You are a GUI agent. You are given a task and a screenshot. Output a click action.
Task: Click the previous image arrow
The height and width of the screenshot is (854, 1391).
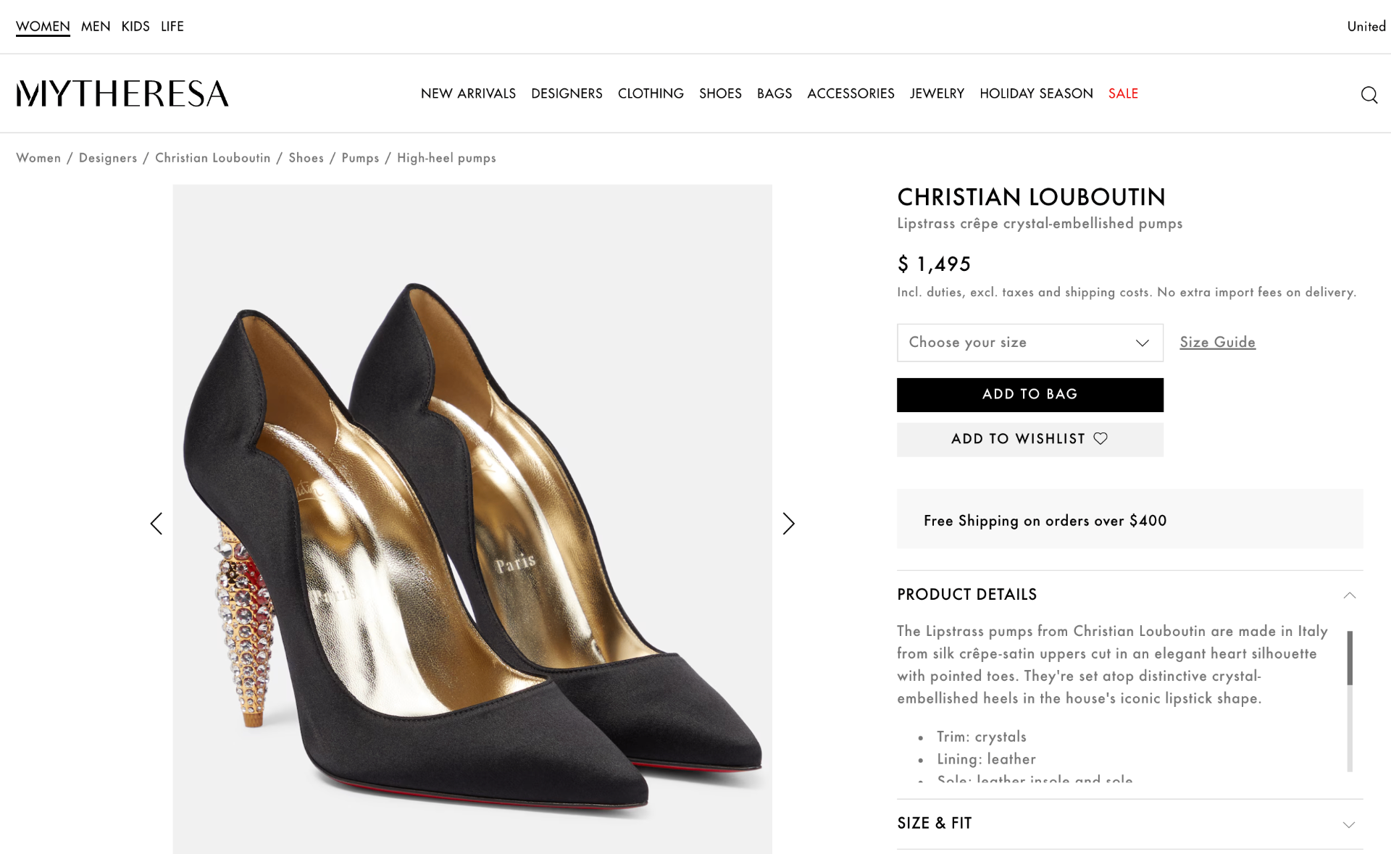pyautogui.click(x=156, y=523)
